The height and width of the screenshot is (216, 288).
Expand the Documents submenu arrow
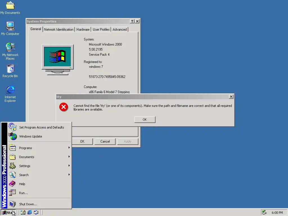pos(69,157)
